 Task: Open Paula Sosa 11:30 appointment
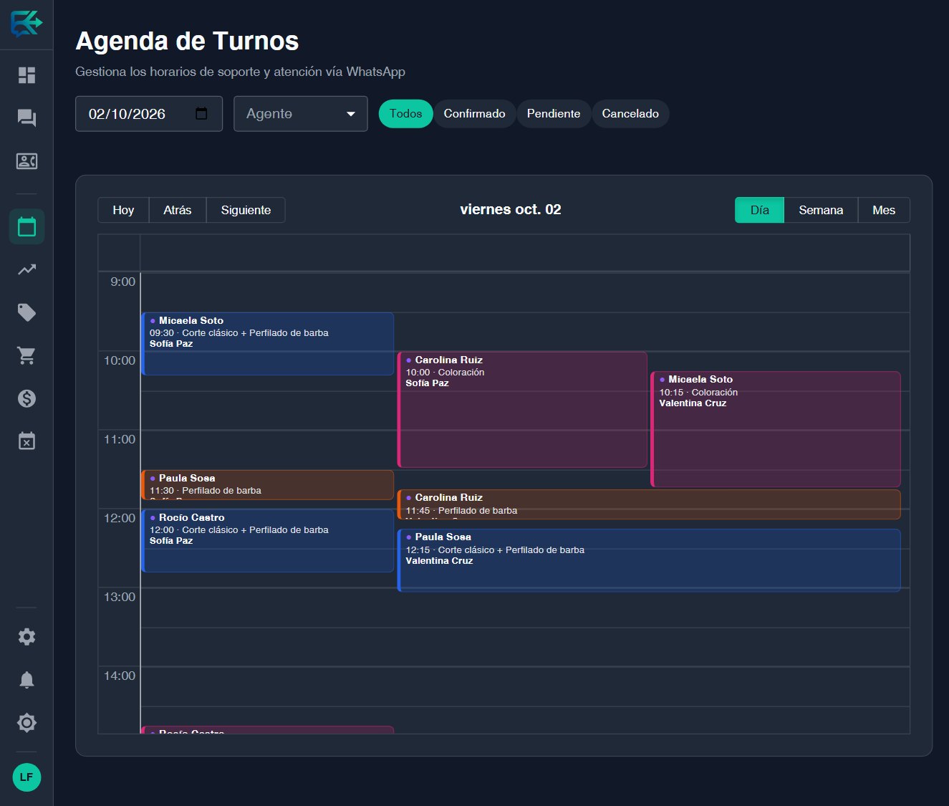[268, 485]
